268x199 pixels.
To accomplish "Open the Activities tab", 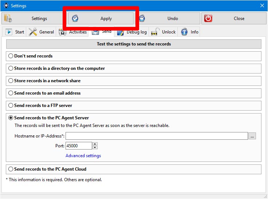I will 73,32.
